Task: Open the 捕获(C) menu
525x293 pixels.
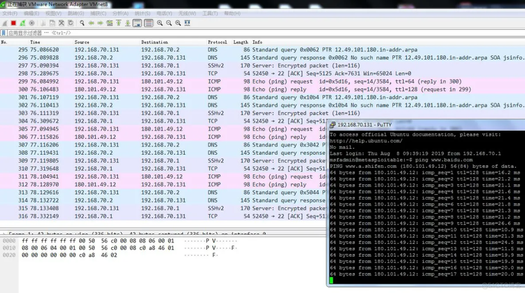Action: (98, 13)
